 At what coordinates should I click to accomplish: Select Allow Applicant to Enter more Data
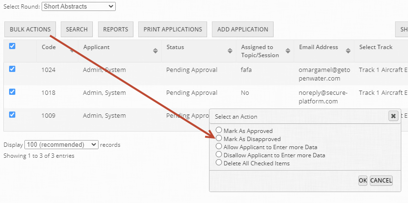coord(219,146)
